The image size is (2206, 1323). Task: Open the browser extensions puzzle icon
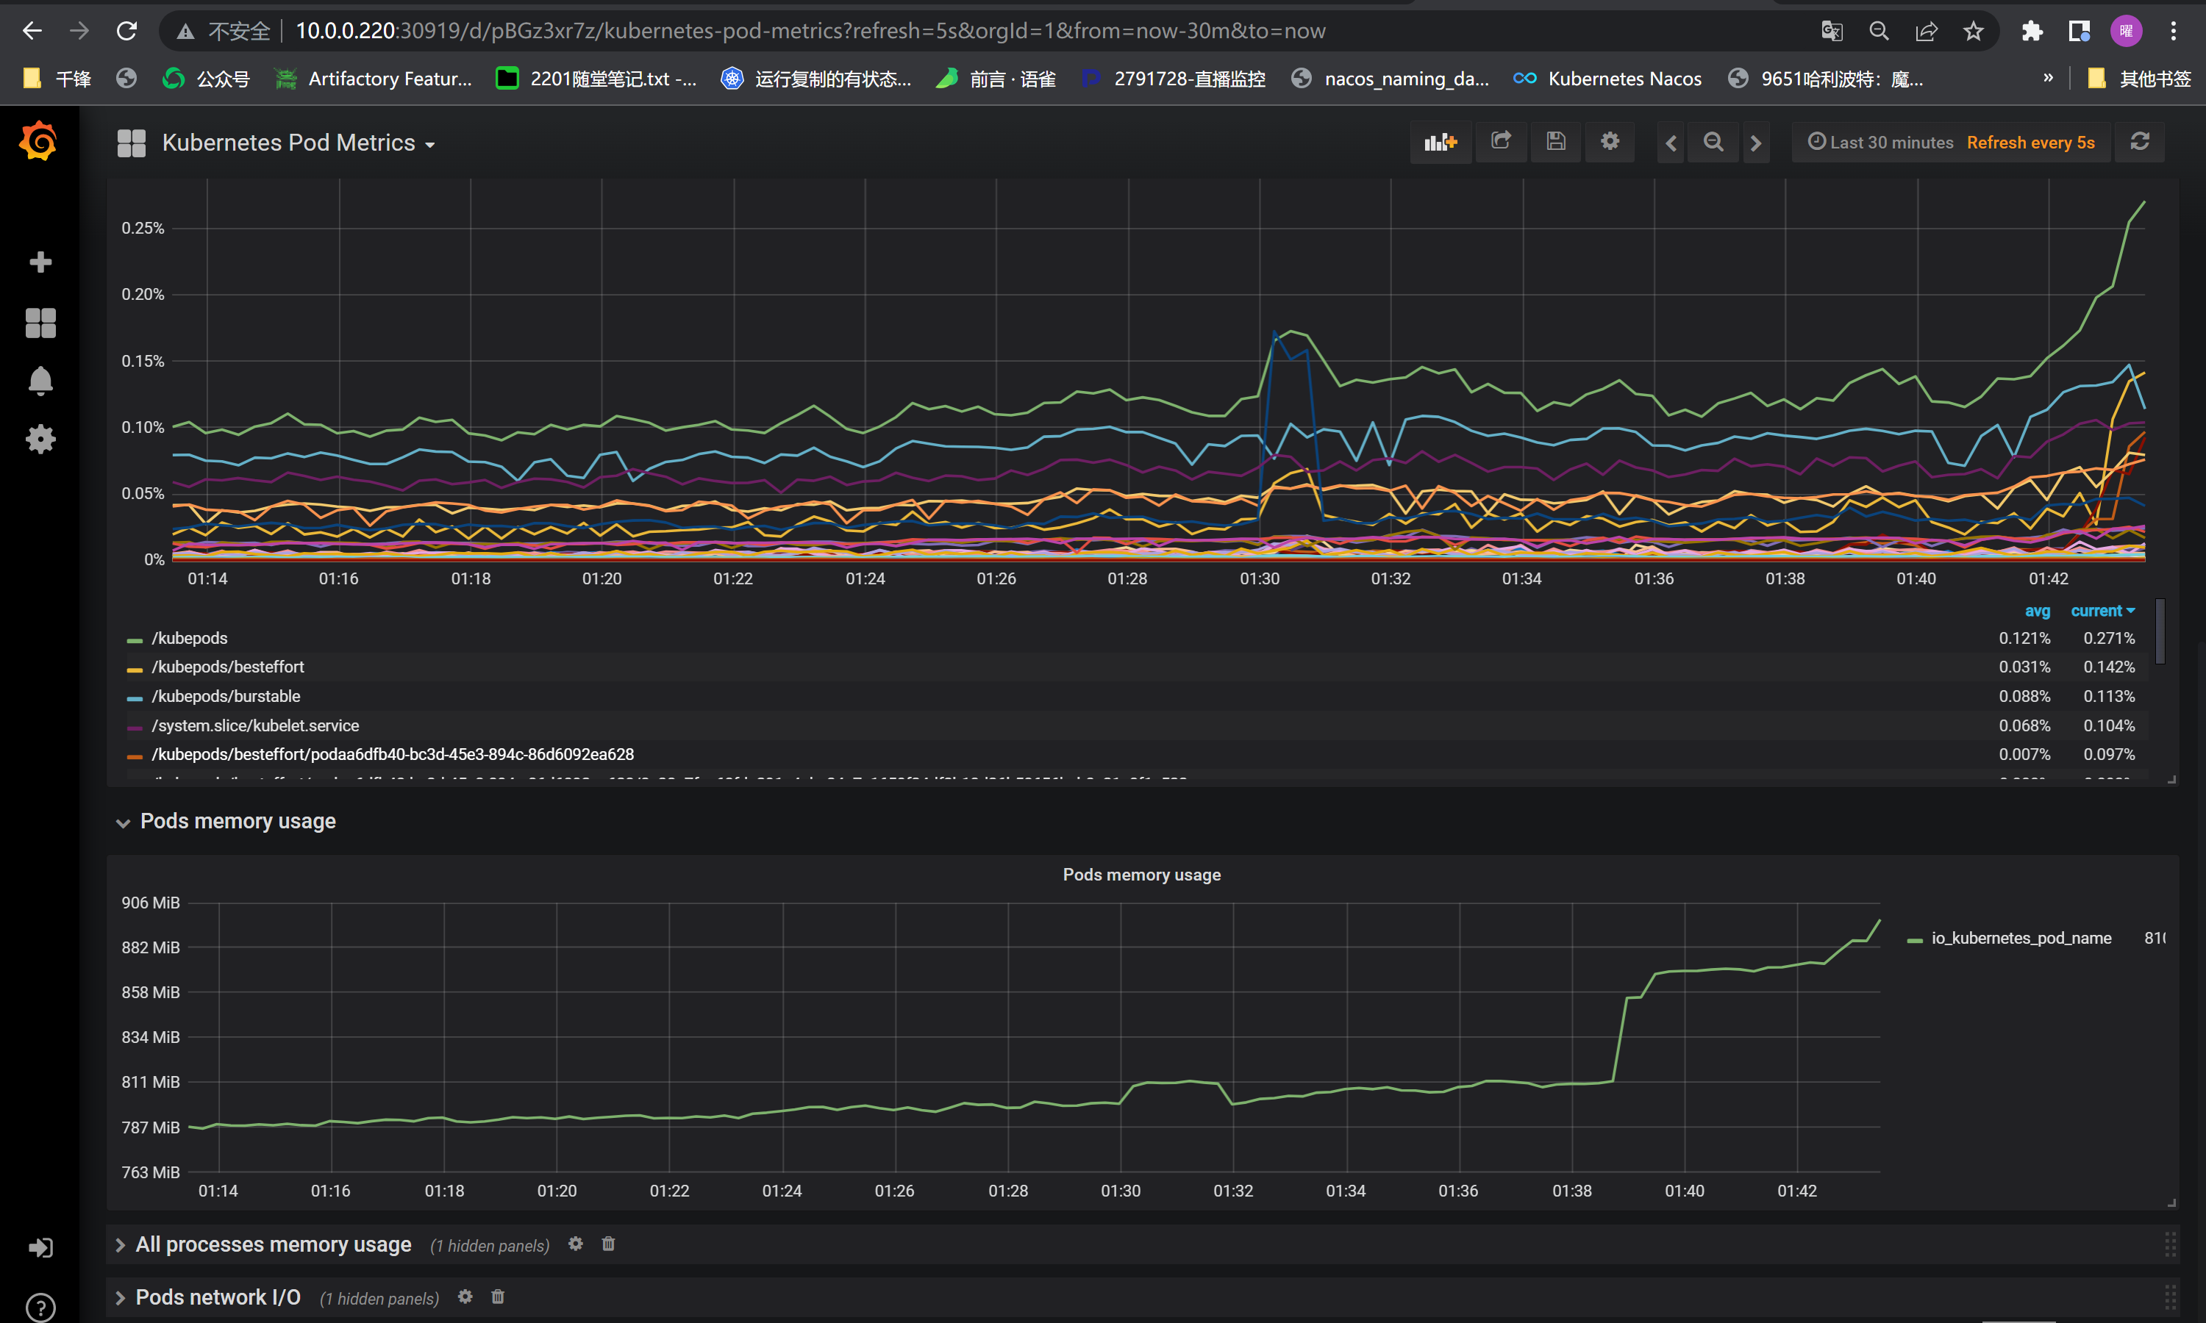point(2032,31)
